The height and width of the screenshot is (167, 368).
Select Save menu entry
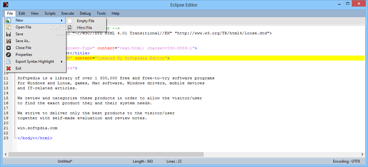[x=35, y=34]
